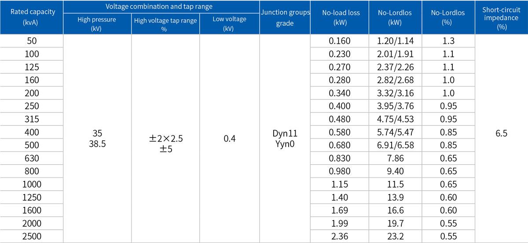Click the High pressure (kV) subheader
This screenshot has height=243, width=528.
coord(97,24)
